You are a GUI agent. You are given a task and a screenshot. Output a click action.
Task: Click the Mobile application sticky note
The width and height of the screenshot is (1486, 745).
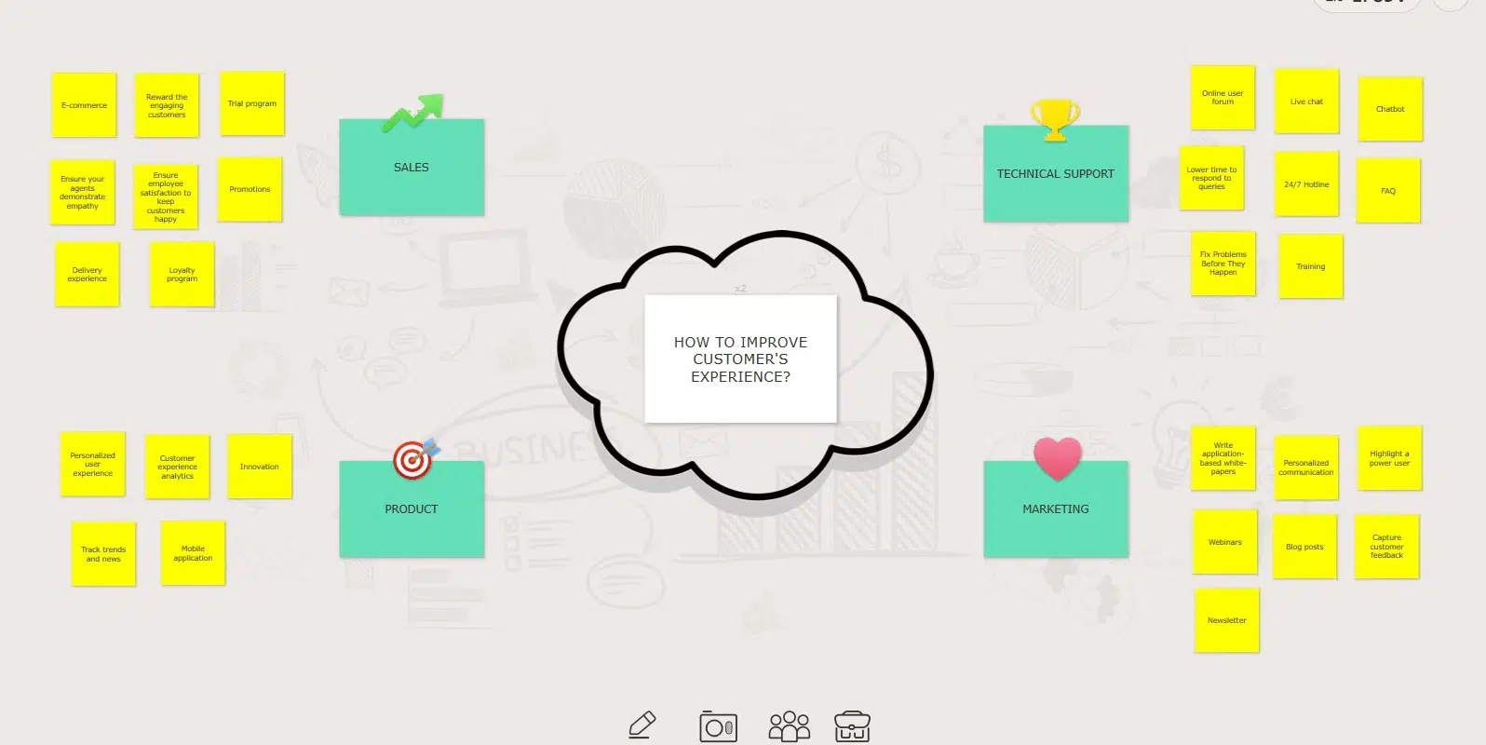[193, 553]
